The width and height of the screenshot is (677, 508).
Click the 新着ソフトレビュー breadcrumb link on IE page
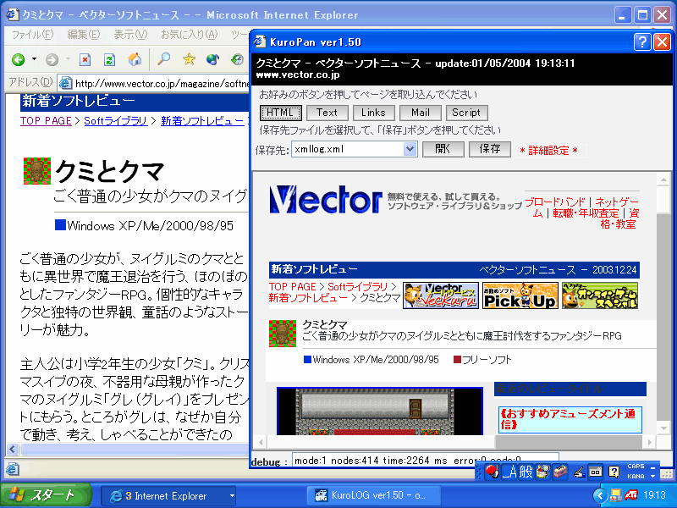coord(202,121)
